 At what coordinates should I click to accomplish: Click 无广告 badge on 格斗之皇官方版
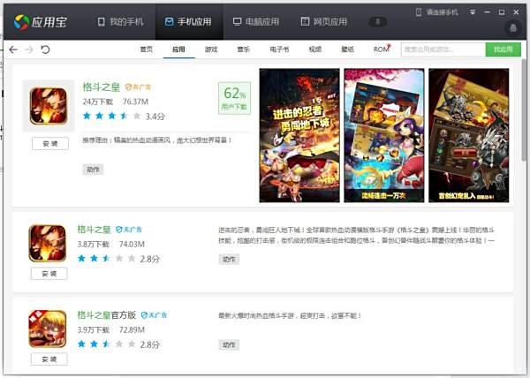(x=154, y=315)
